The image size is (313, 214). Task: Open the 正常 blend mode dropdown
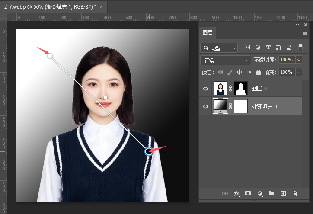226,60
